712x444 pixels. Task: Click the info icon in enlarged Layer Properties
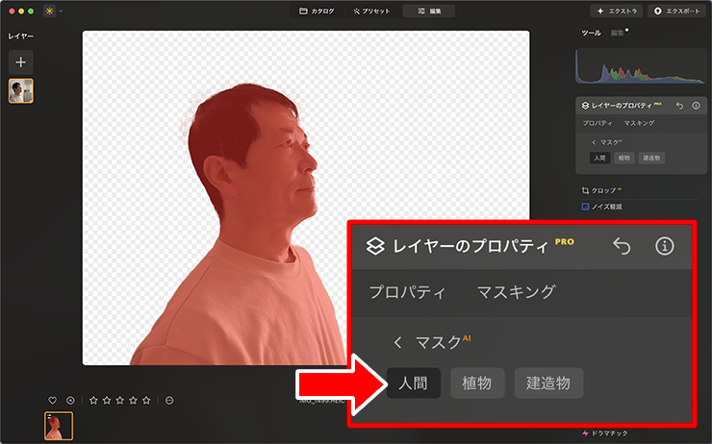[x=664, y=246]
